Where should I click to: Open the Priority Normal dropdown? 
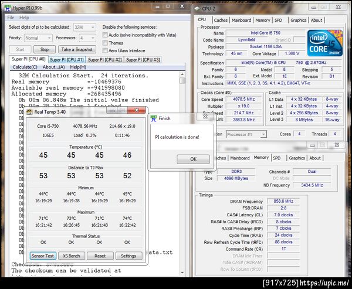tap(38, 38)
